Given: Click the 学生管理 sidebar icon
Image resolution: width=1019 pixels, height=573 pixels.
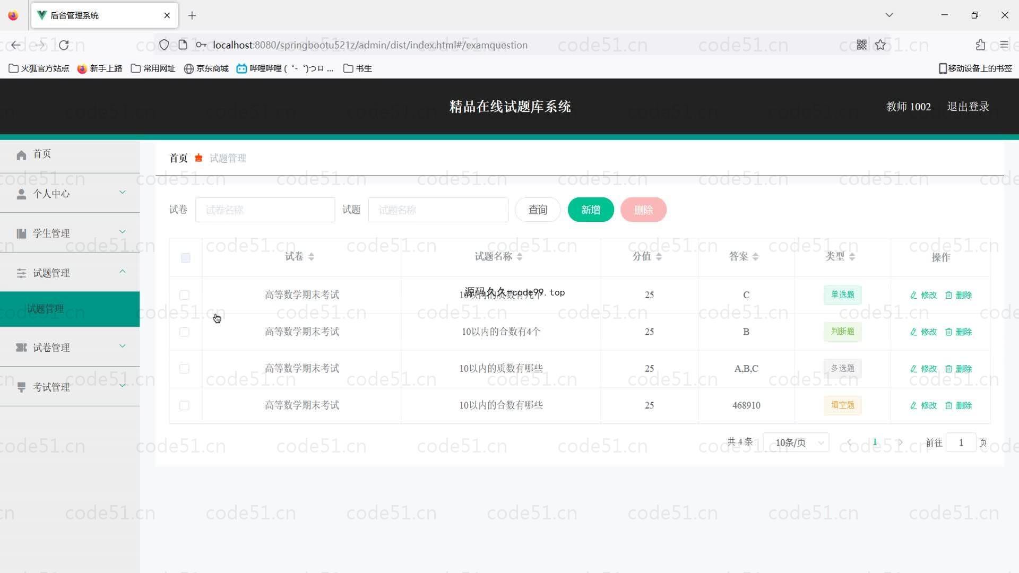Looking at the screenshot, I should (x=21, y=233).
